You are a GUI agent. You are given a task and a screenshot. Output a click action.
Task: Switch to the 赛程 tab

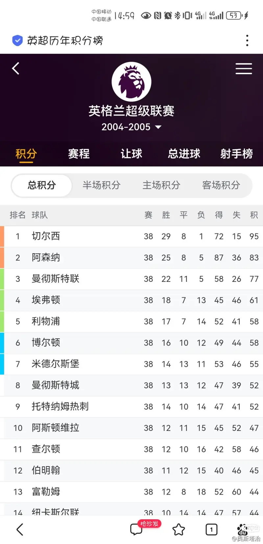79,154
